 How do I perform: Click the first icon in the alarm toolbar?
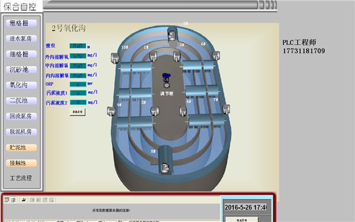7,200
